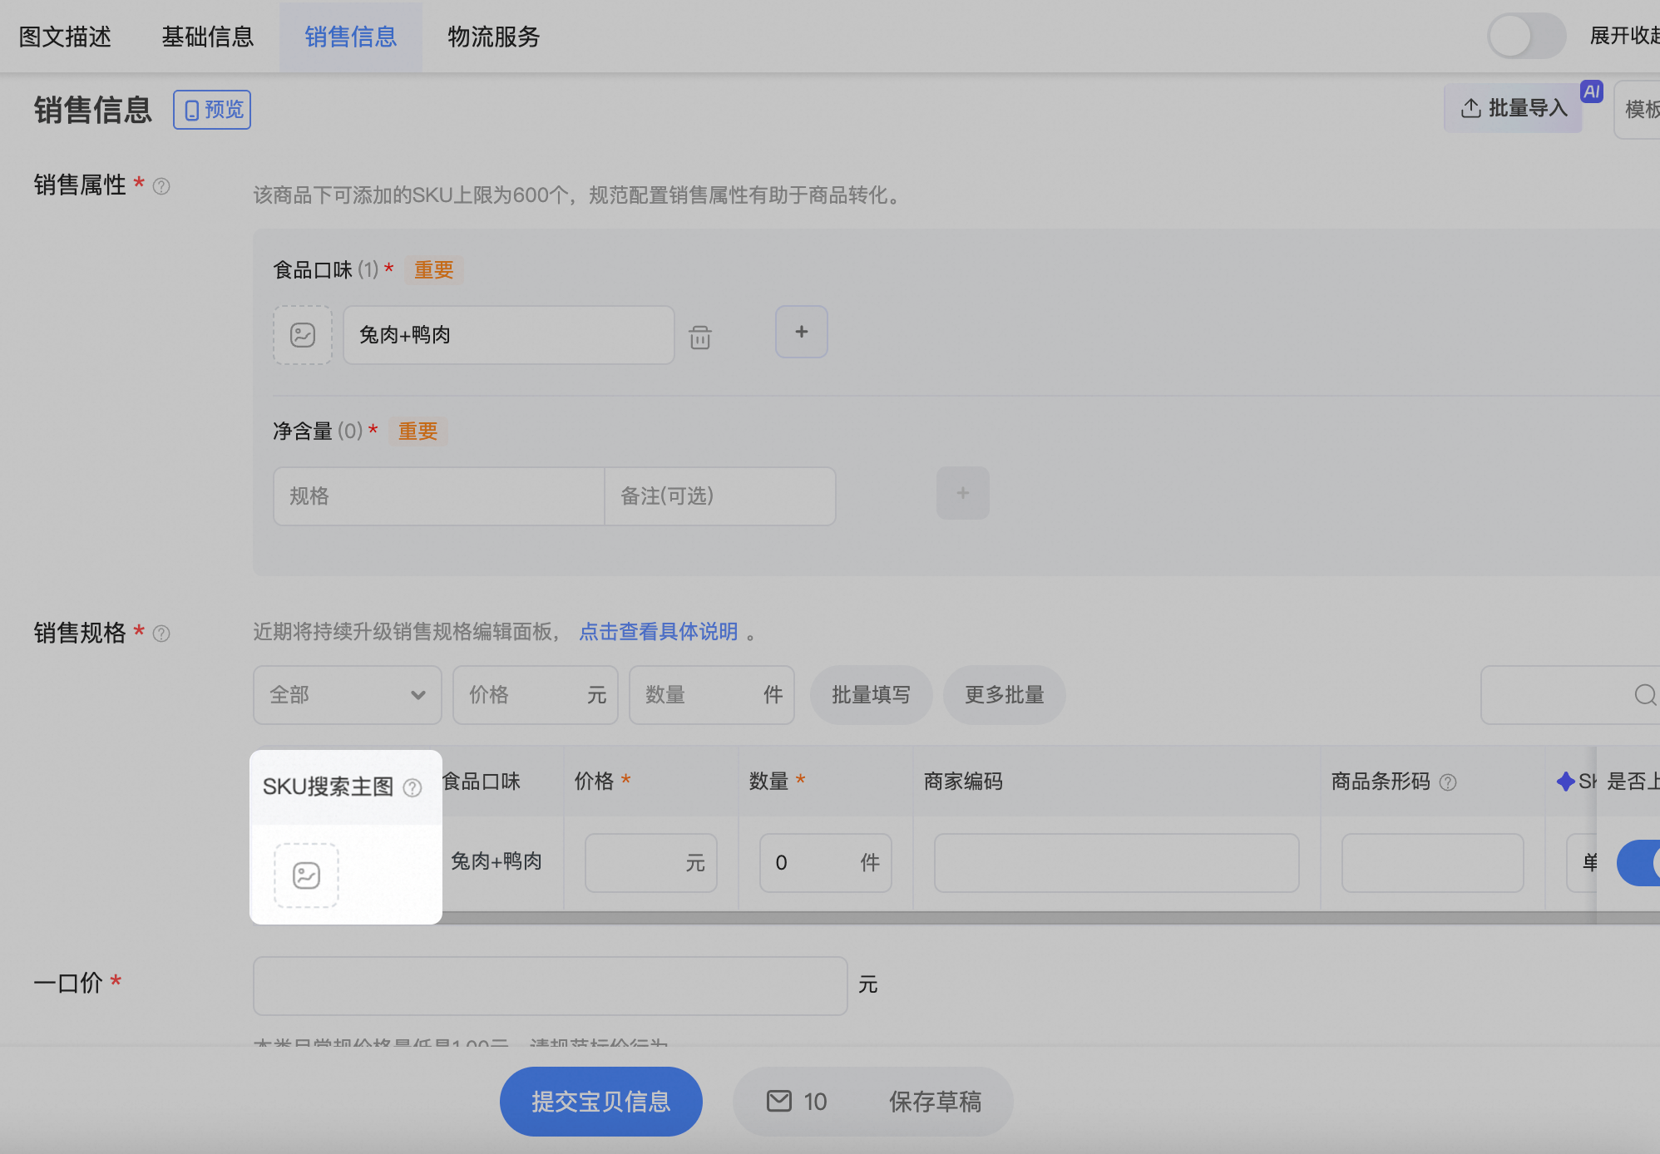Switch to the 图文描述 tab

pyautogui.click(x=65, y=37)
